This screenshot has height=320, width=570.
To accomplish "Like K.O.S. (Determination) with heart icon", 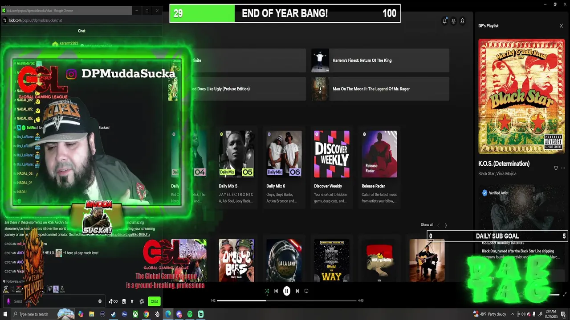I will [556, 168].
